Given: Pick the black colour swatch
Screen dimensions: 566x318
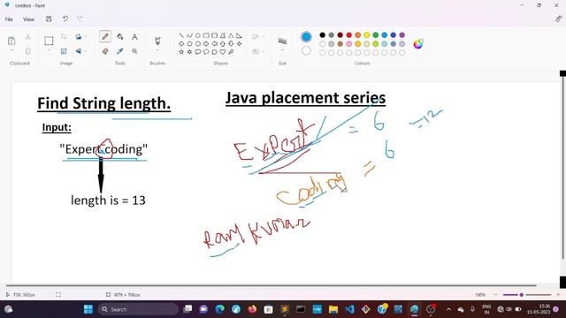Looking at the screenshot, I should tap(322, 35).
